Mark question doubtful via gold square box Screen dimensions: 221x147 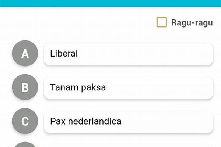pyautogui.click(x=162, y=22)
